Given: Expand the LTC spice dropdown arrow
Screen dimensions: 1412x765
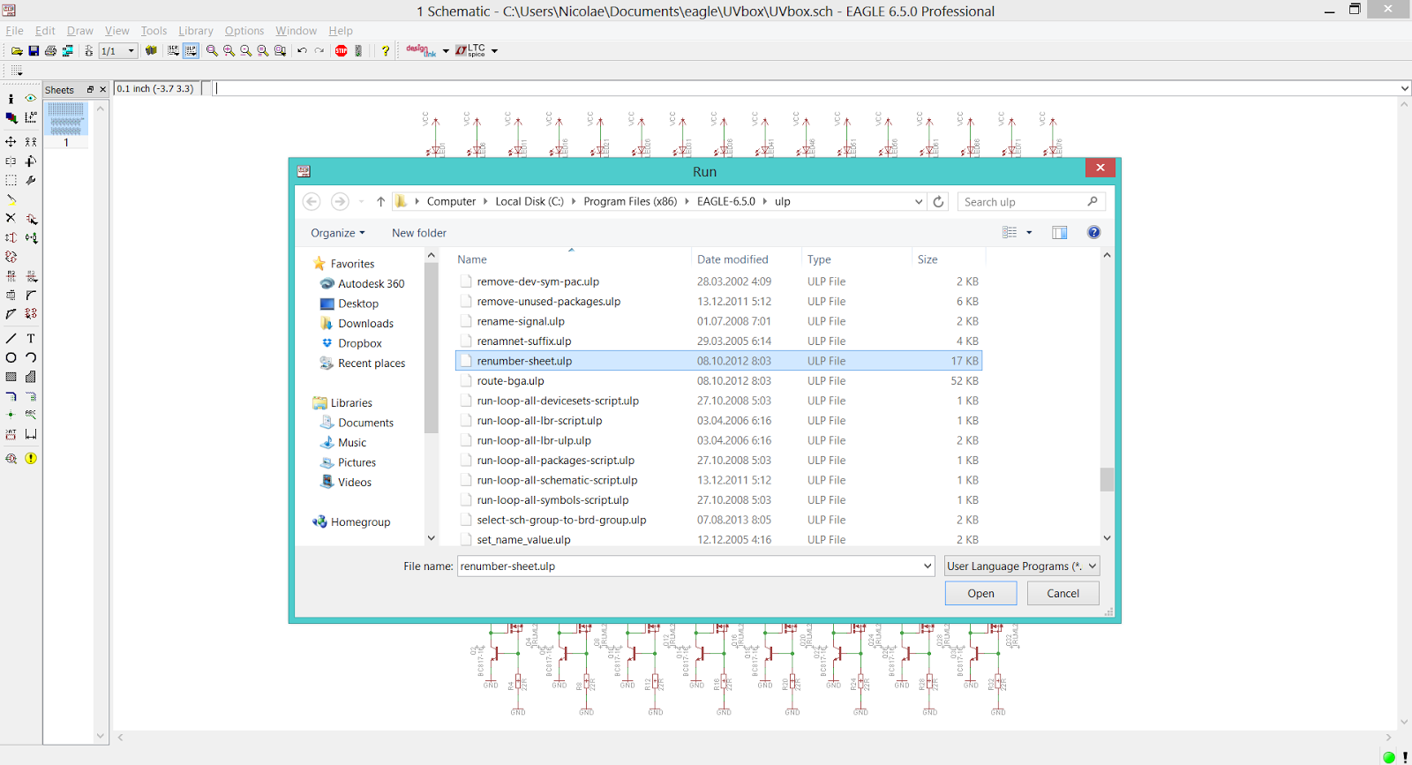Looking at the screenshot, I should [494, 51].
